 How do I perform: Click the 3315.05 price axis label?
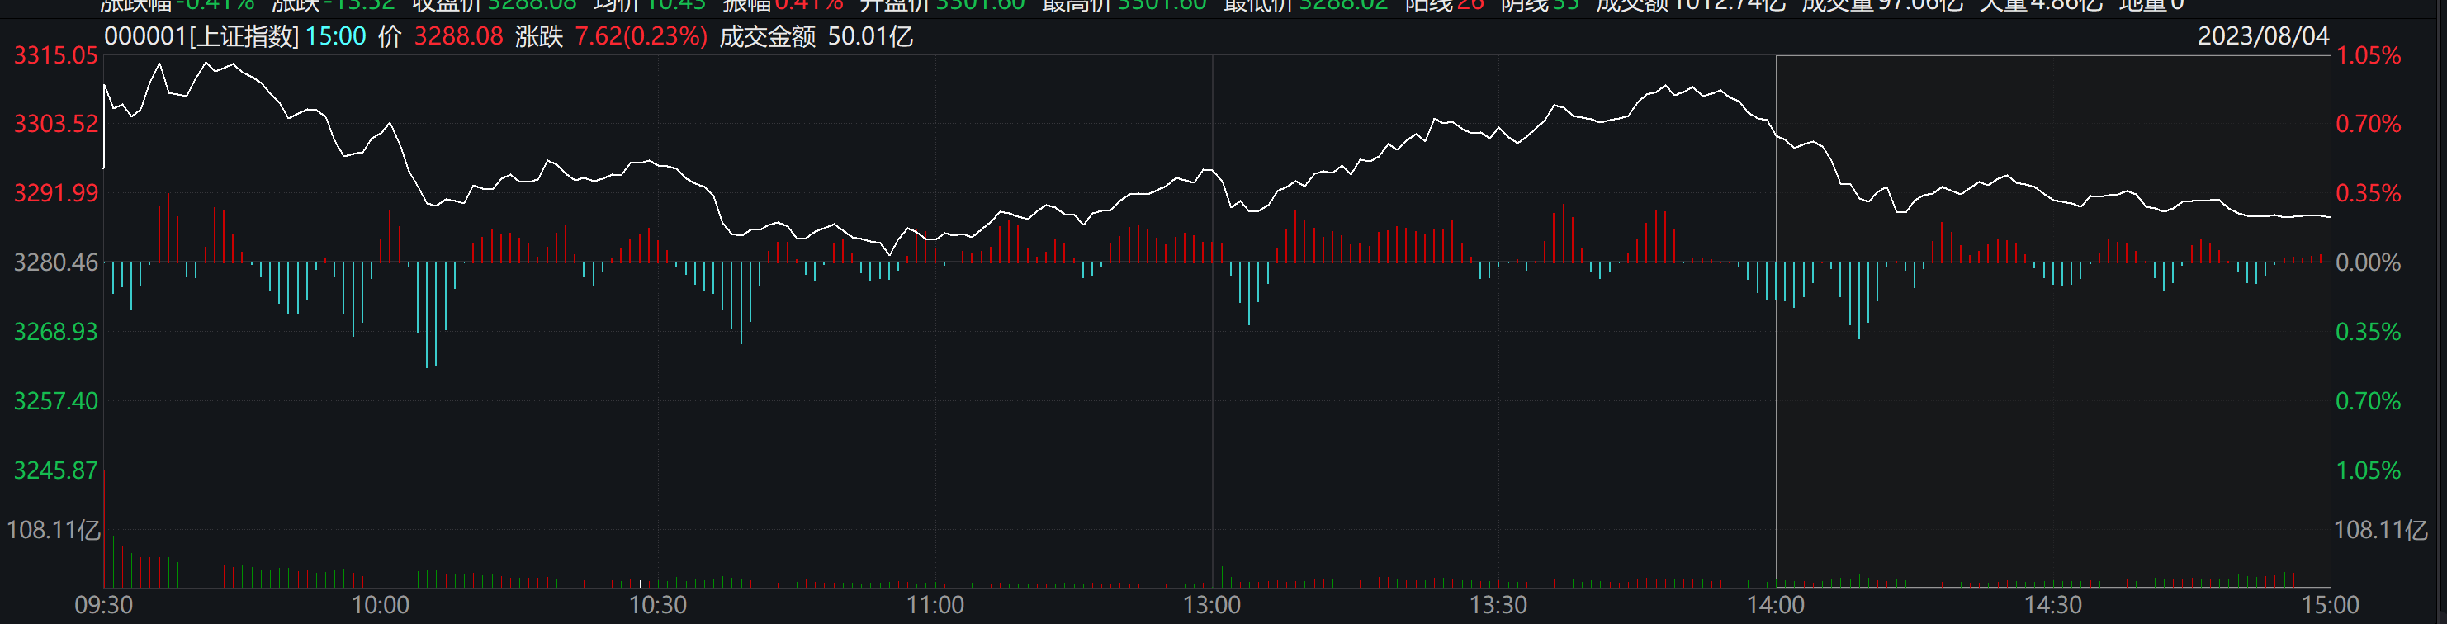point(55,56)
